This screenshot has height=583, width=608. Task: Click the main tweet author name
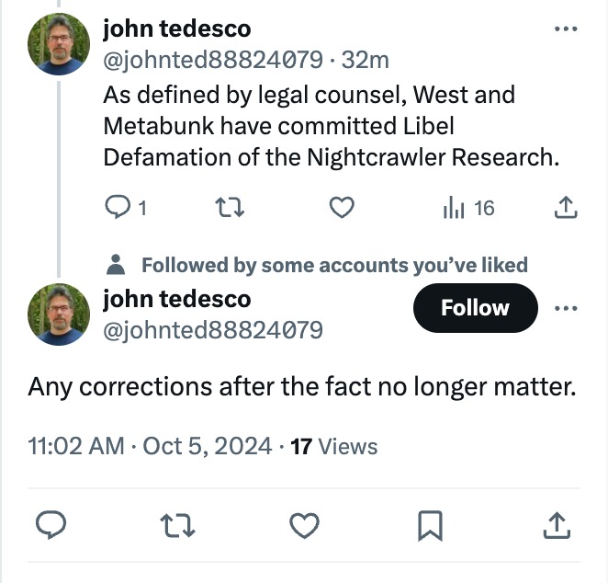[176, 299]
